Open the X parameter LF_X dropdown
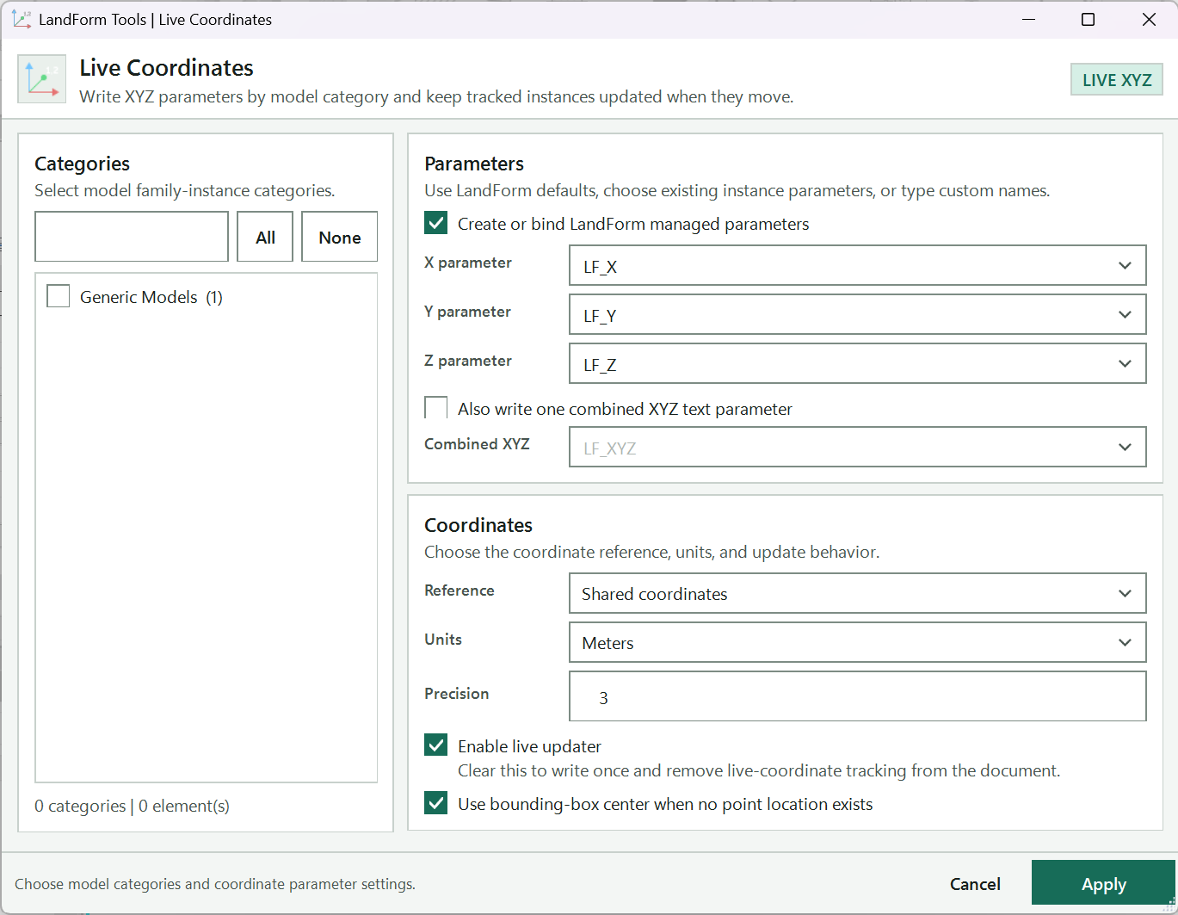The width and height of the screenshot is (1178, 915). [858, 265]
